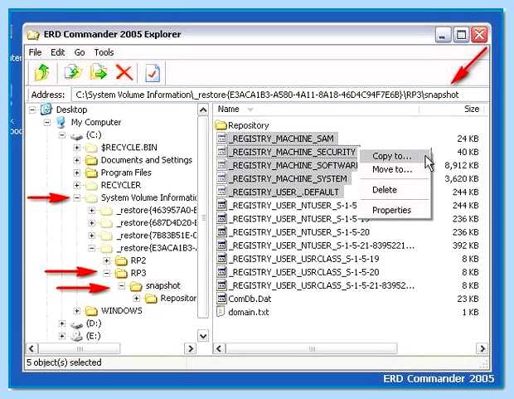Choose Properties in context menu

point(395,210)
